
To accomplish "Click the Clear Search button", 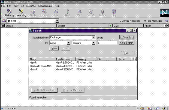I will coord(127,43).
